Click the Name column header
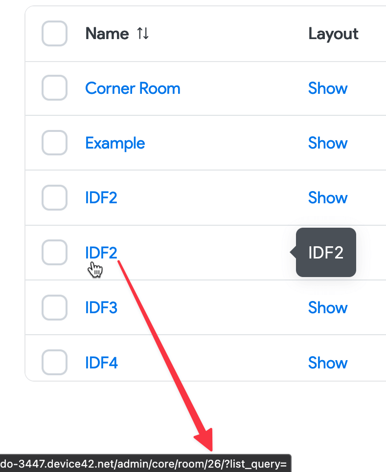The image size is (386, 472). [107, 34]
